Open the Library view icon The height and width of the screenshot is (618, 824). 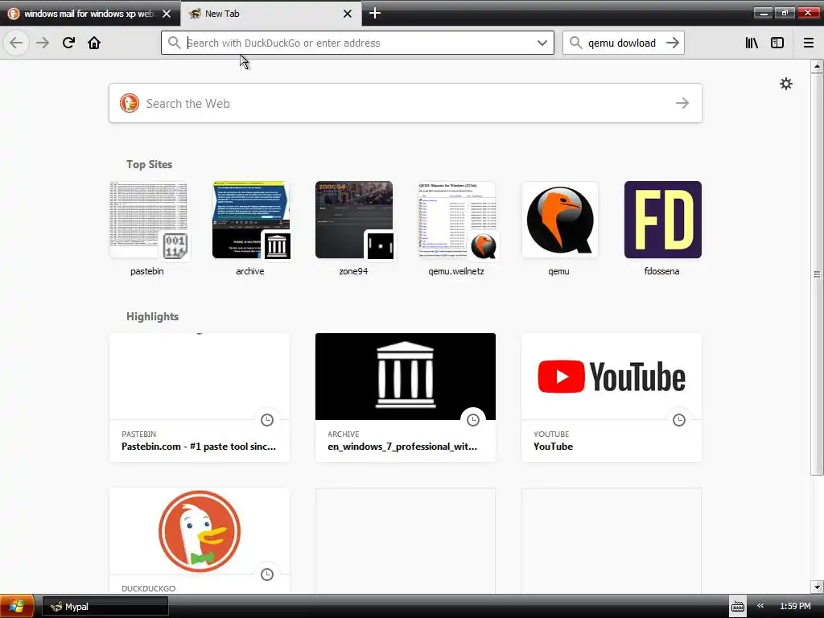coord(752,43)
